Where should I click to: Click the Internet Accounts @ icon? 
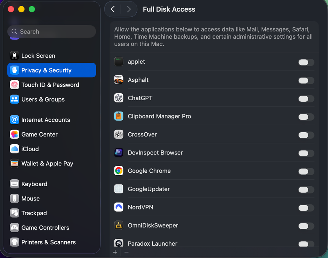15,120
